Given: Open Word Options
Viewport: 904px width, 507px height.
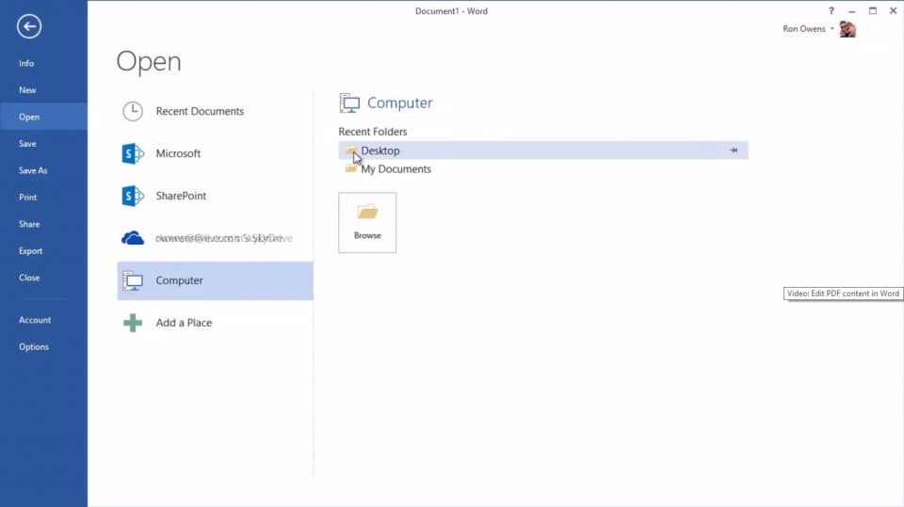Looking at the screenshot, I should tap(34, 347).
